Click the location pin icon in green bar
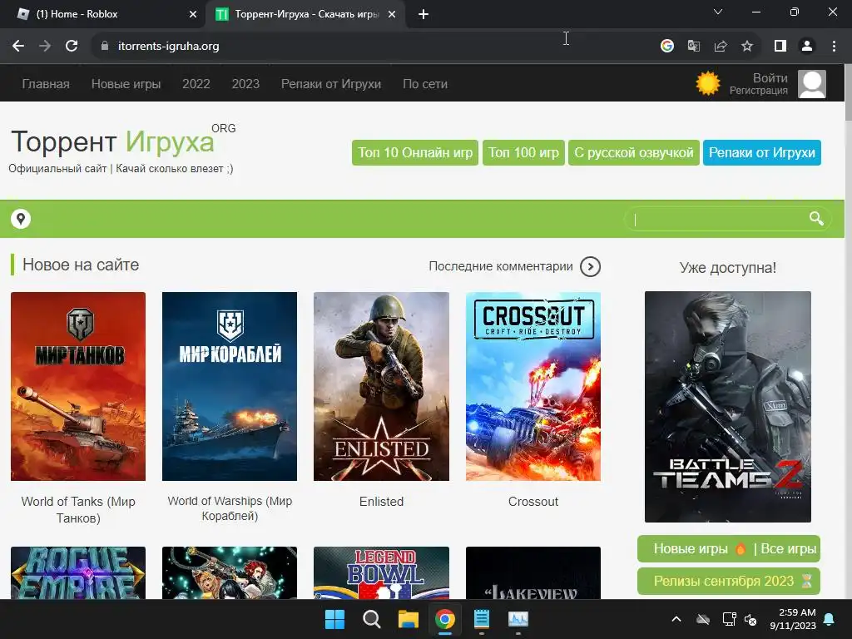 click(x=21, y=219)
